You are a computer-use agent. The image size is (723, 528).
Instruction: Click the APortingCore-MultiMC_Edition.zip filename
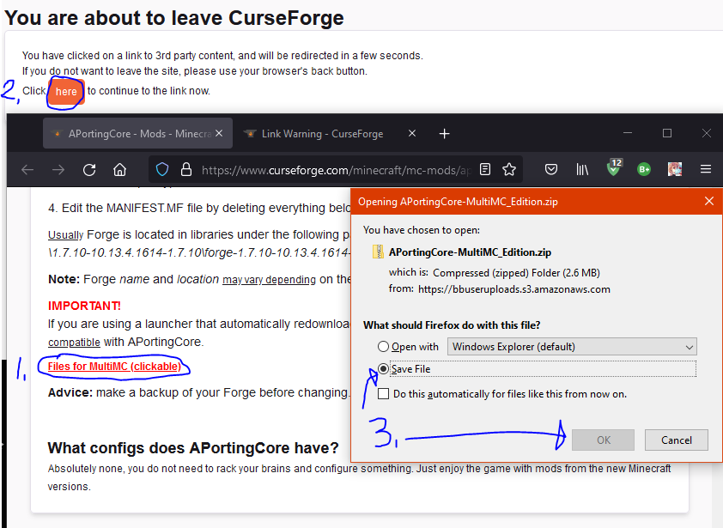470,252
